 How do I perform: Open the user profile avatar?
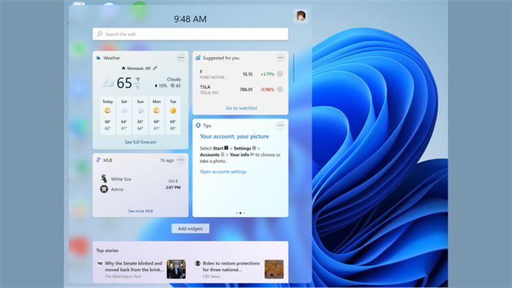click(301, 16)
